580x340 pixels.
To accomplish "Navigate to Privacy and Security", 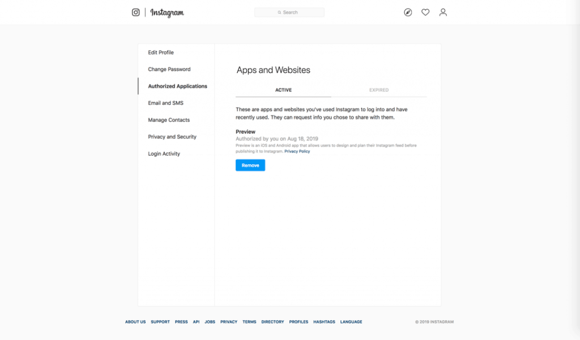I will point(172,137).
